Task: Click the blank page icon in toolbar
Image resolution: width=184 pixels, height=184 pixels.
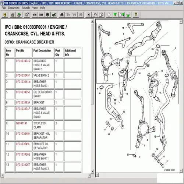Action: click(x=109, y=15)
